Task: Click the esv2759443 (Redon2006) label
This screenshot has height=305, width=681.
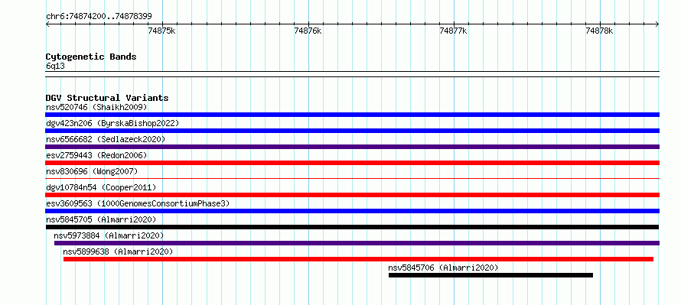Action: (x=96, y=155)
